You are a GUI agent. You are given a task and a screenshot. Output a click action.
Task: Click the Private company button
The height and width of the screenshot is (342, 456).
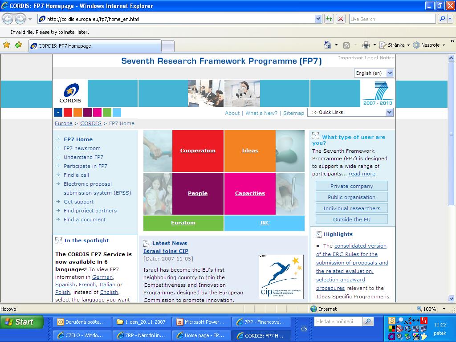click(352, 186)
